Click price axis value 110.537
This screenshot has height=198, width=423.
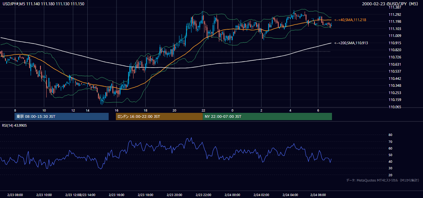395,71
